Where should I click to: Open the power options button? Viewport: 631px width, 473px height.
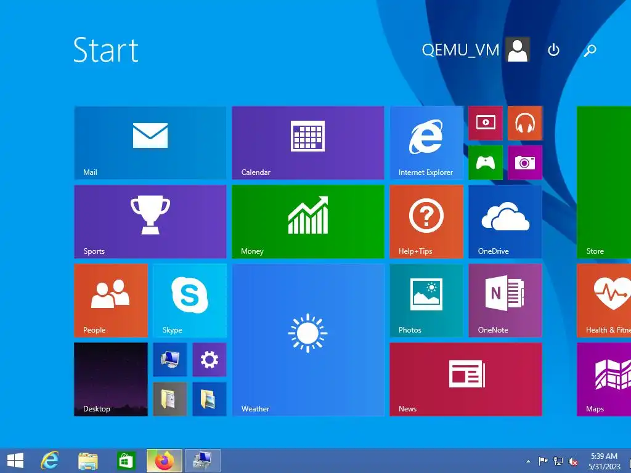click(554, 50)
